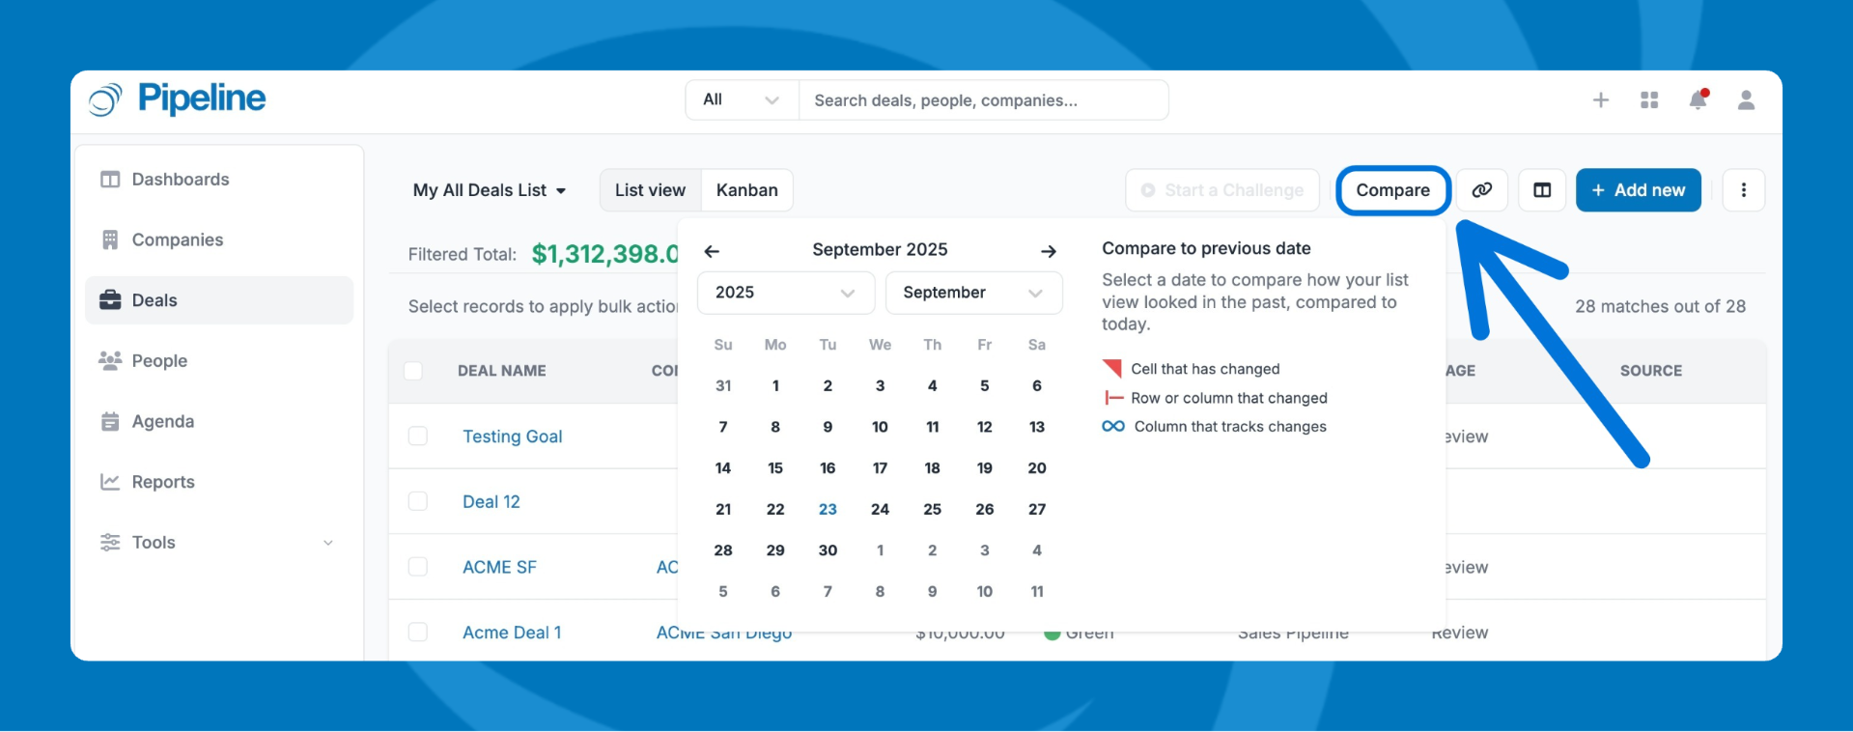The image size is (1853, 732).
Task: Click the Add new button
Action: tap(1638, 190)
